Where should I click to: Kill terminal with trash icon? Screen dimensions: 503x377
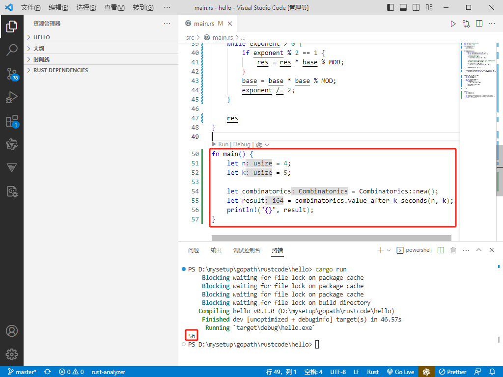coord(453,250)
